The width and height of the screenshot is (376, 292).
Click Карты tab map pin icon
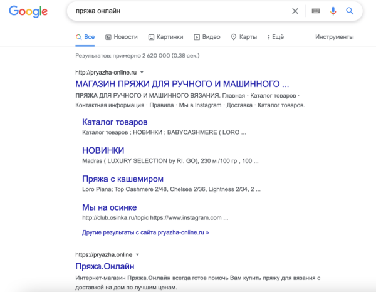[234, 37]
